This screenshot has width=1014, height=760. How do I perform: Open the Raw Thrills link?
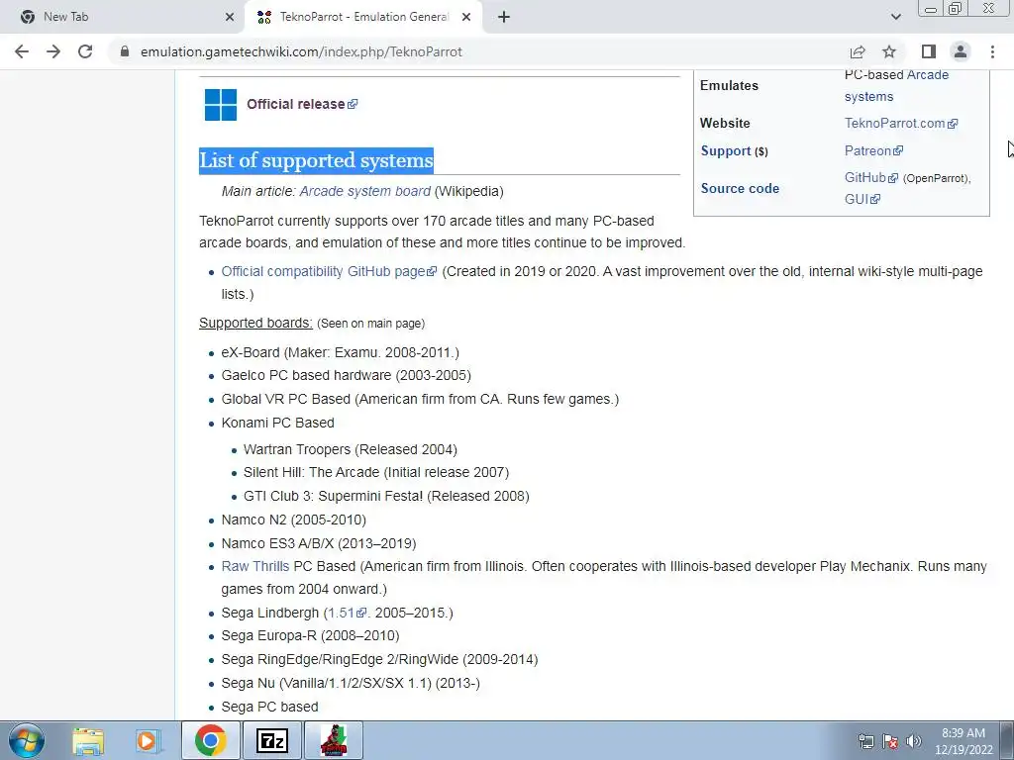click(x=254, y=566)
